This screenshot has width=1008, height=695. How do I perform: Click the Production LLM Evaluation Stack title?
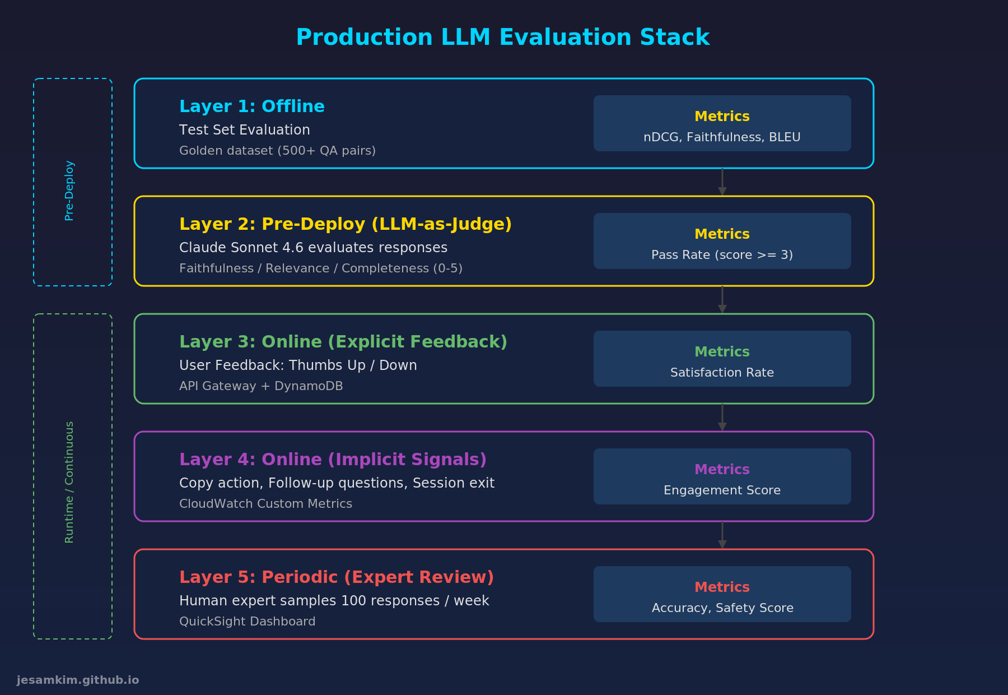(503, 37)
